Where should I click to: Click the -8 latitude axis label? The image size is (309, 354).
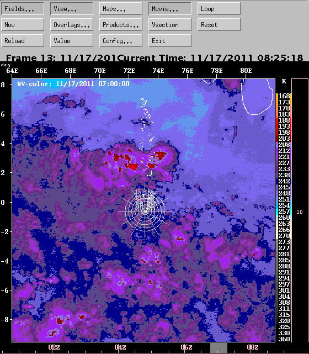(6, 320)
